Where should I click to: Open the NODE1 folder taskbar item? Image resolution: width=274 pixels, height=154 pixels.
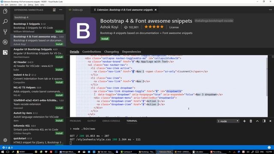[x=22, y=152]
